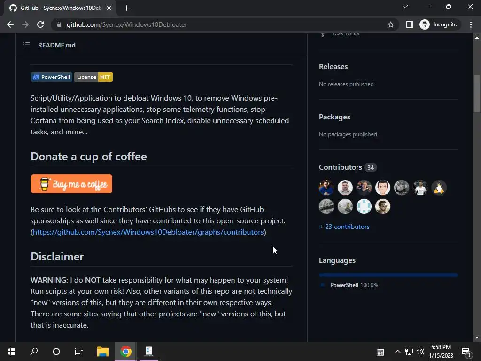This screenshot has height=361, width=481.
Task: Reload the GitHub page
Action: pyautogui.click(x=40, y=24)
